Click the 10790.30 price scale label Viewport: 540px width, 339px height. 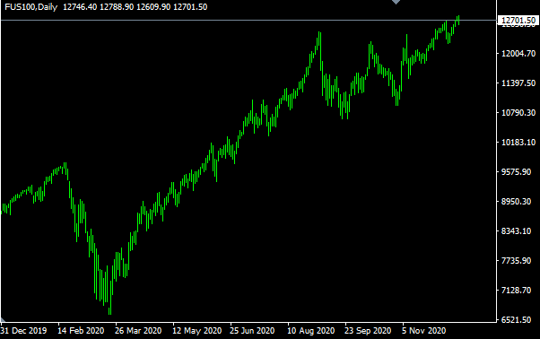pos(518,112)
